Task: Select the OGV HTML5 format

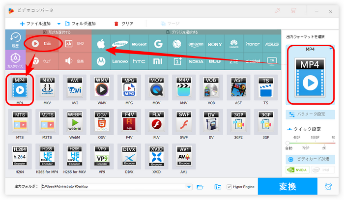Action: [x=102, y=122]
